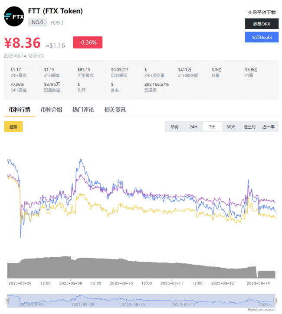Click the chart navigator overview area
This screenshot has width=282, height=314.
(x=141, y=301)
